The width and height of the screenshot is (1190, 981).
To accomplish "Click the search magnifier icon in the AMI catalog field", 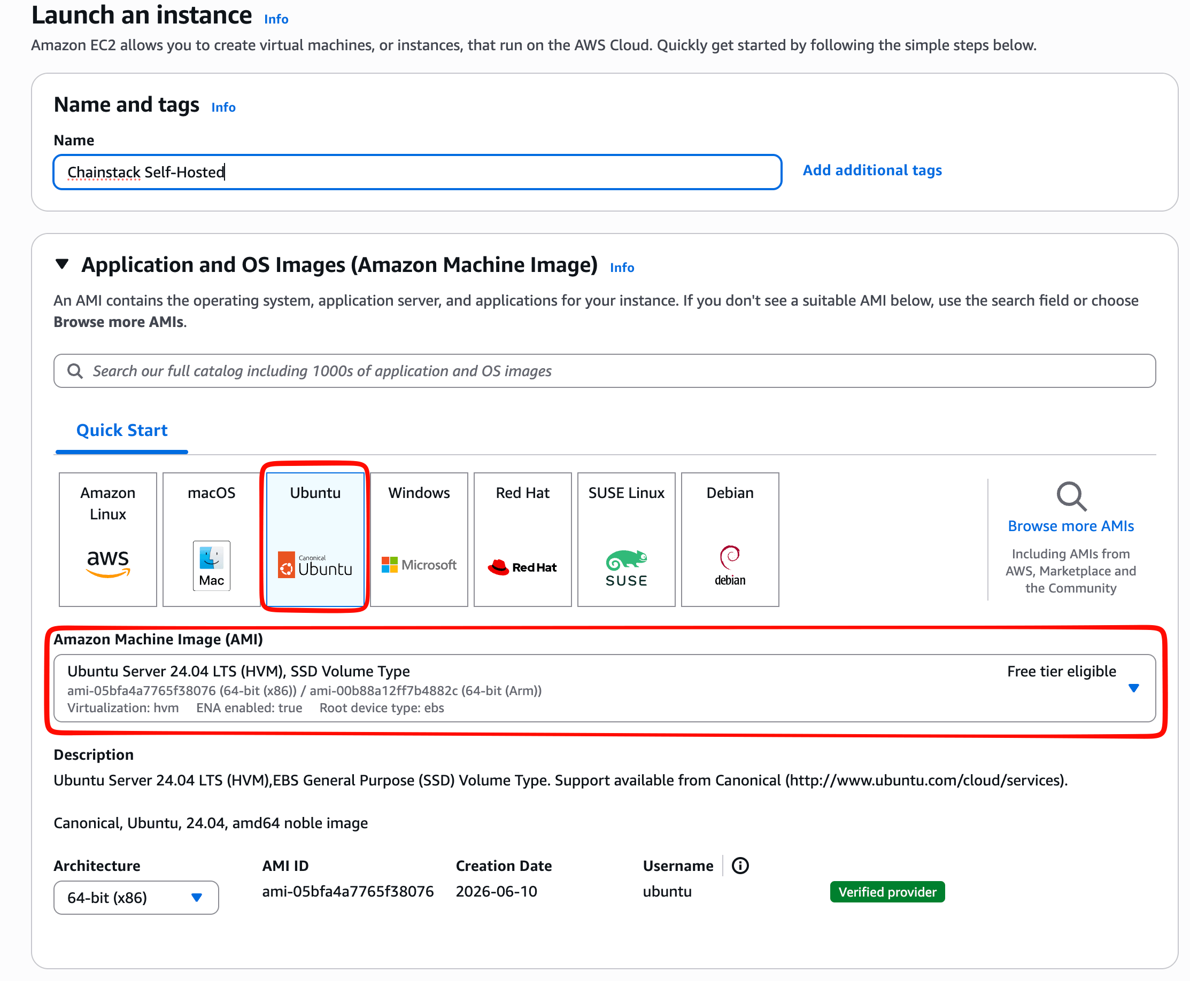I will 75,371.
